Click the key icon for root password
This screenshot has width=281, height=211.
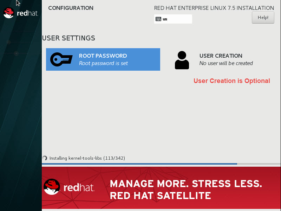pyautogui.click(x=61, y=59)
